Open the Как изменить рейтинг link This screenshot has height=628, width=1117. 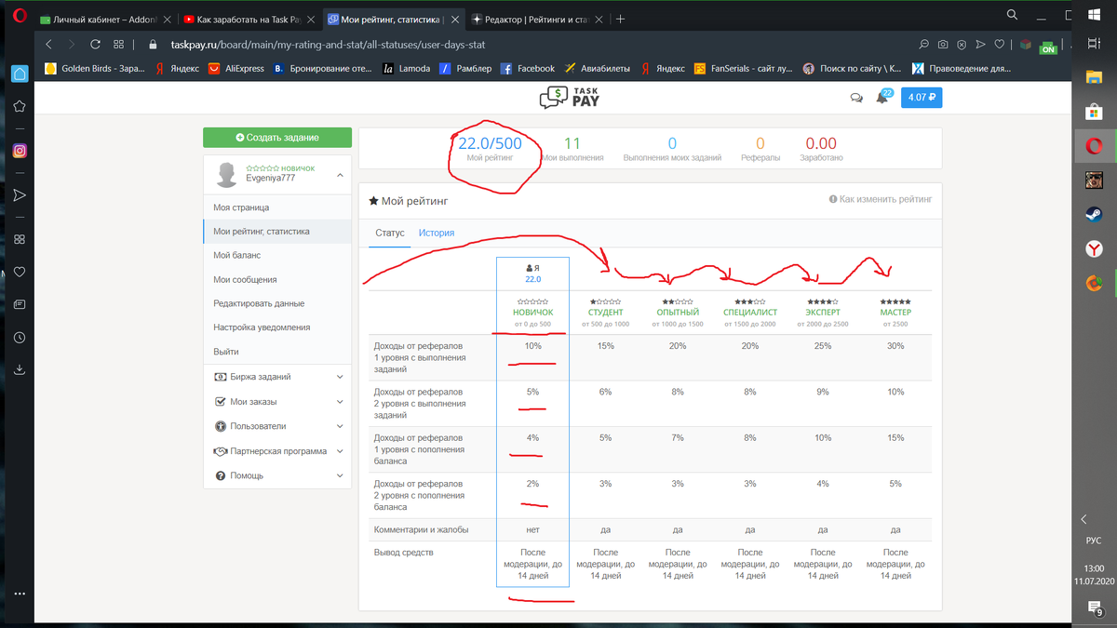[881, 199]
